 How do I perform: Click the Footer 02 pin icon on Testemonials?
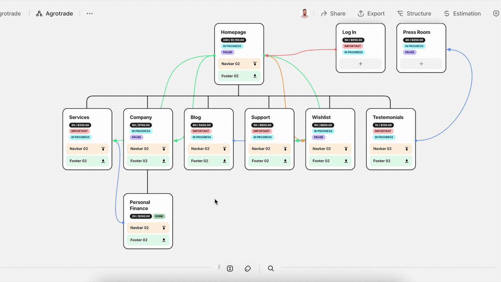point(407,161)
